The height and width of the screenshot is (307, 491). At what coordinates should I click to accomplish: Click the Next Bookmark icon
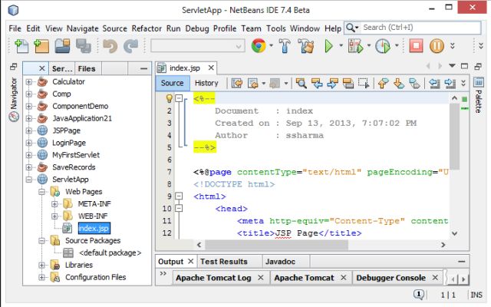click(x=399, y=83)
